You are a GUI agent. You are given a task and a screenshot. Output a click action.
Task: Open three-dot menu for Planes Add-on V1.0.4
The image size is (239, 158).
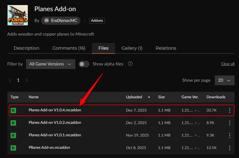(x=229, y=110)
